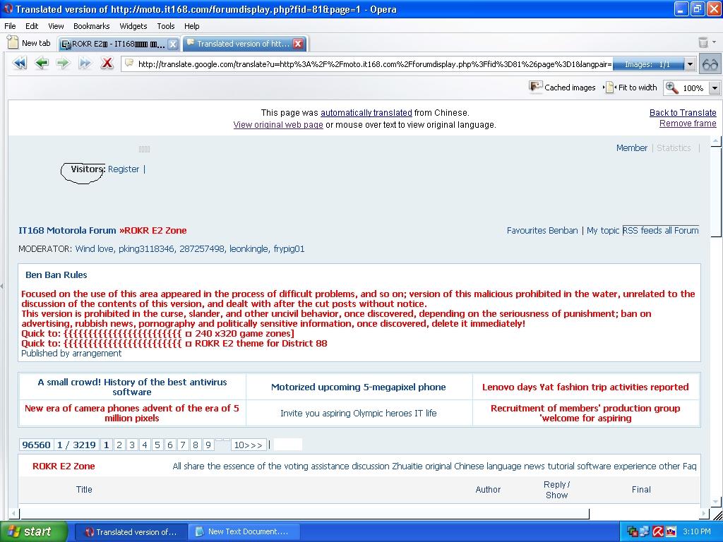Image resolution: width=723 pixels, height=542 pixels.
Task: Open moderator leonkingle profile link
Action: point(249,249)
